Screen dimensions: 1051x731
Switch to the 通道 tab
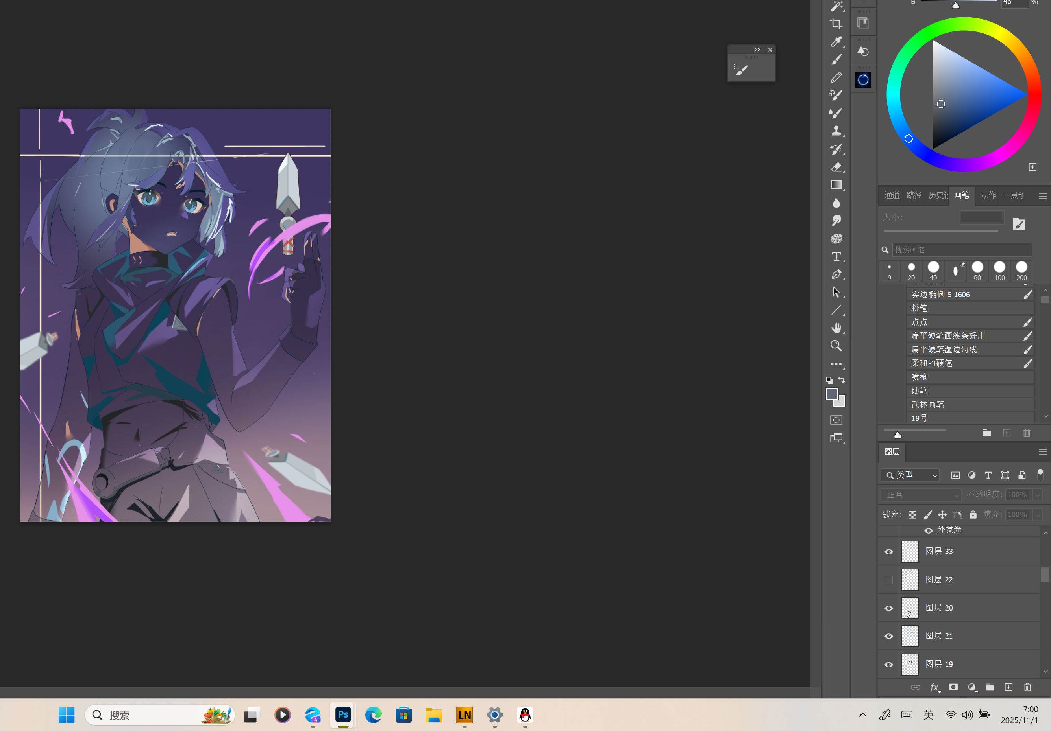click(x=891, y=195)
